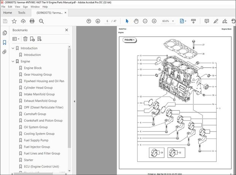
Task: Open the Cooling System Group bookmark
Action: click(39, 134)
